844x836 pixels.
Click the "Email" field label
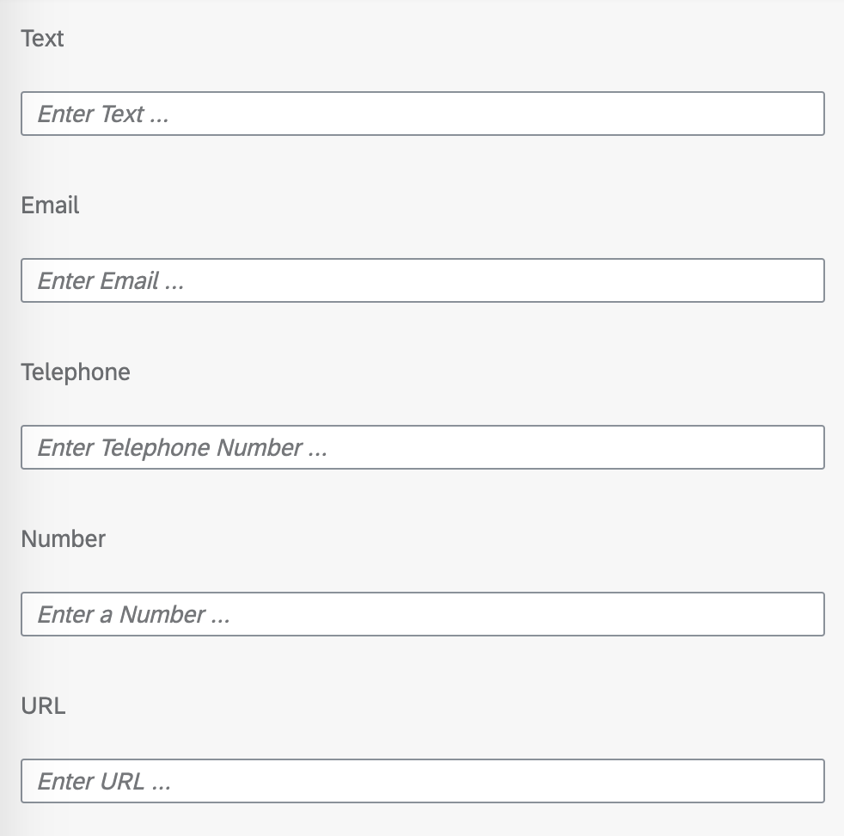[x=50, y=206]
